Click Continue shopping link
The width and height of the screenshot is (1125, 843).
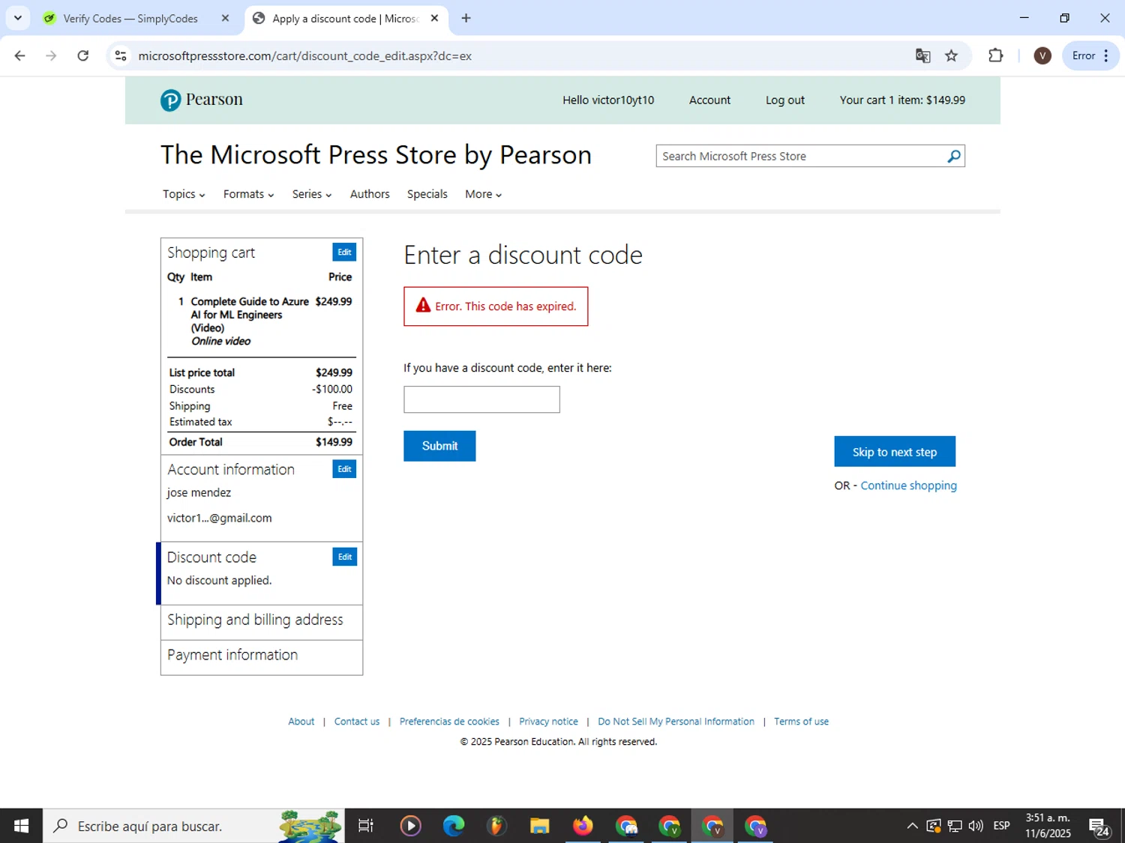(908, 486)
